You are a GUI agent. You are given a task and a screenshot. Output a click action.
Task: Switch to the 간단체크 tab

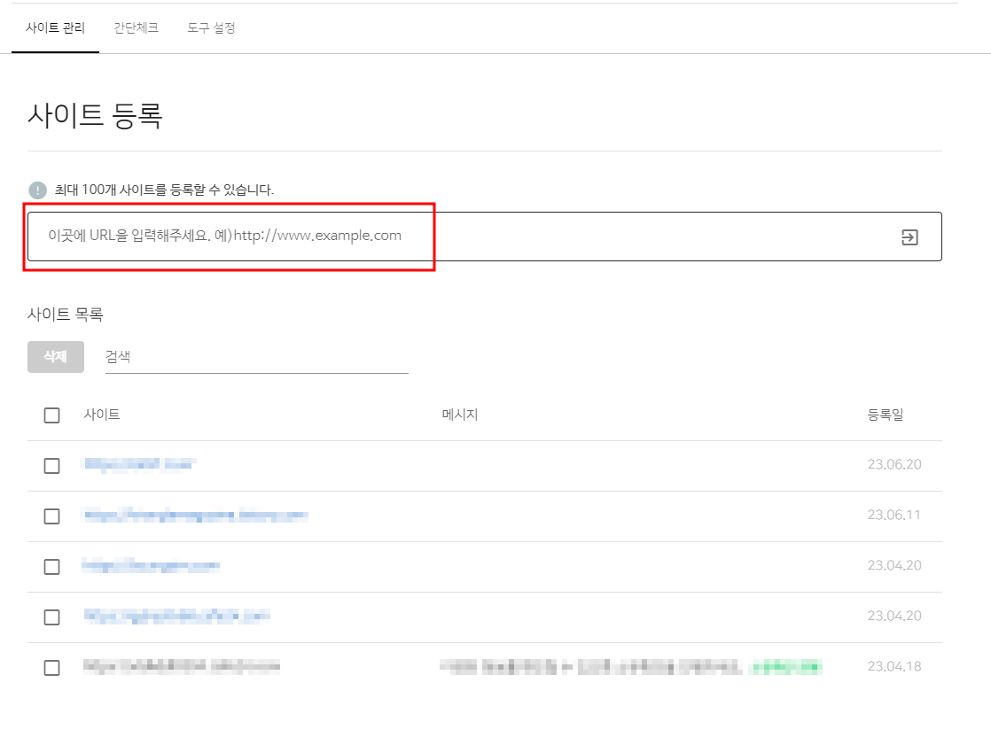click(x=134, y=27)
